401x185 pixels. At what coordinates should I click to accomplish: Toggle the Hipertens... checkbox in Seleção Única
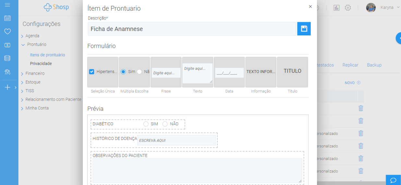click(91, 72)
